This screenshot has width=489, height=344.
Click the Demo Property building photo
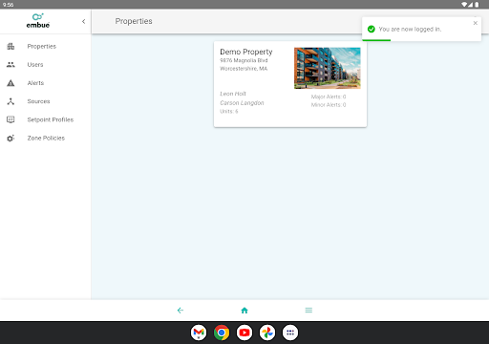[328, 68]
